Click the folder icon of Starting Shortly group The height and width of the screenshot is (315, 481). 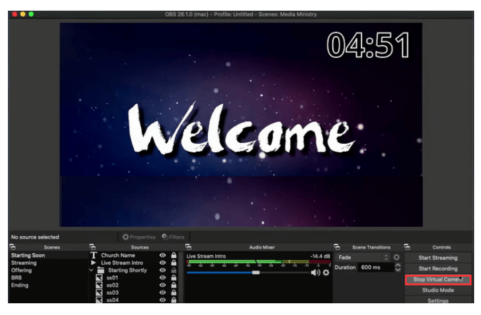[101, 270]
